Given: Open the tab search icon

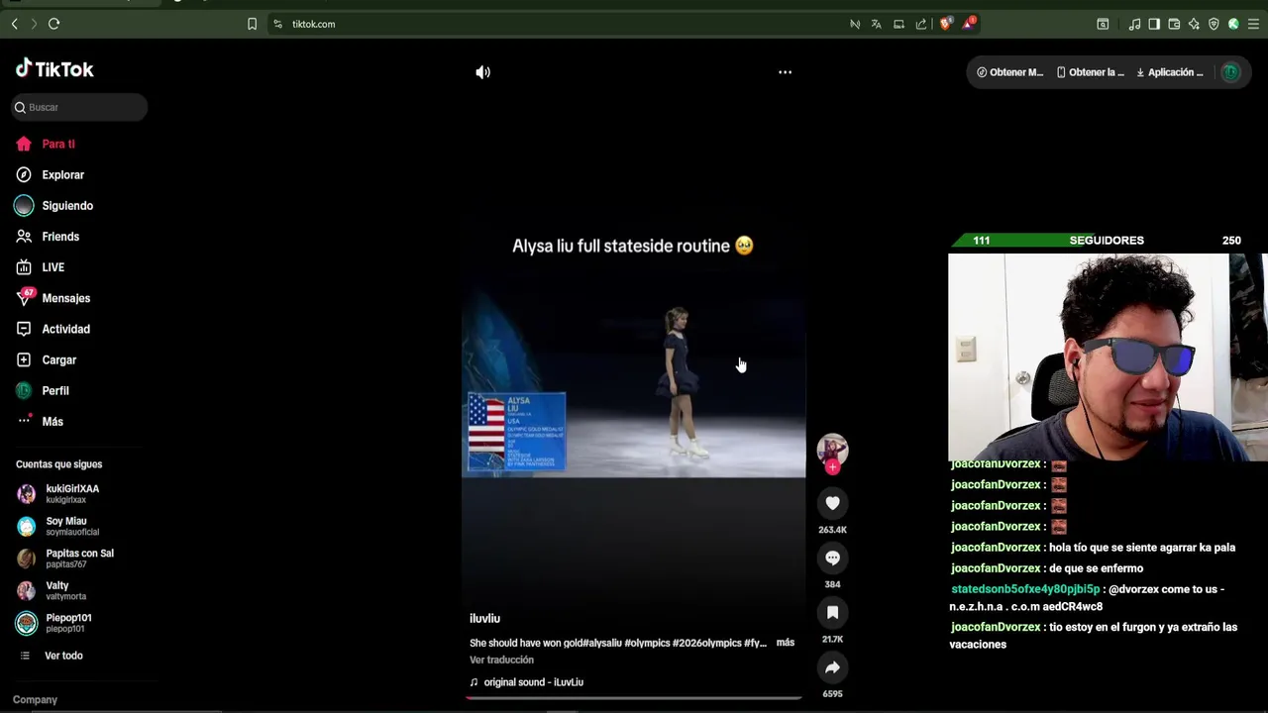Looking at the screenshot, I should point(1103,24).
